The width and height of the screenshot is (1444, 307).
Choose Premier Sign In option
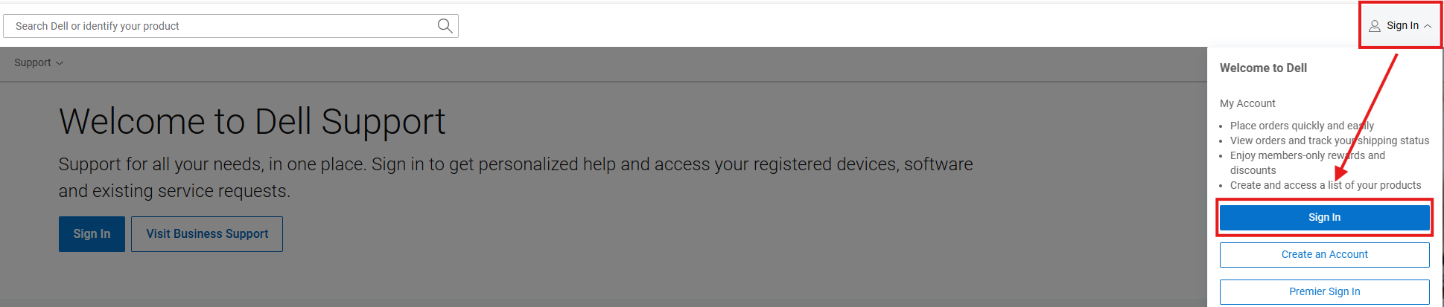click(x=1324, y=291)
